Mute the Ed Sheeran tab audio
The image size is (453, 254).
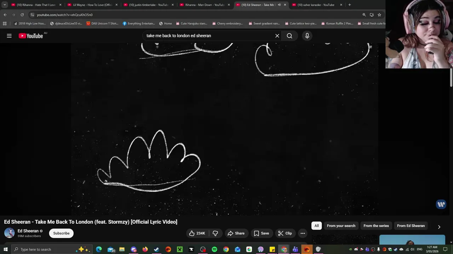[279, 5]
